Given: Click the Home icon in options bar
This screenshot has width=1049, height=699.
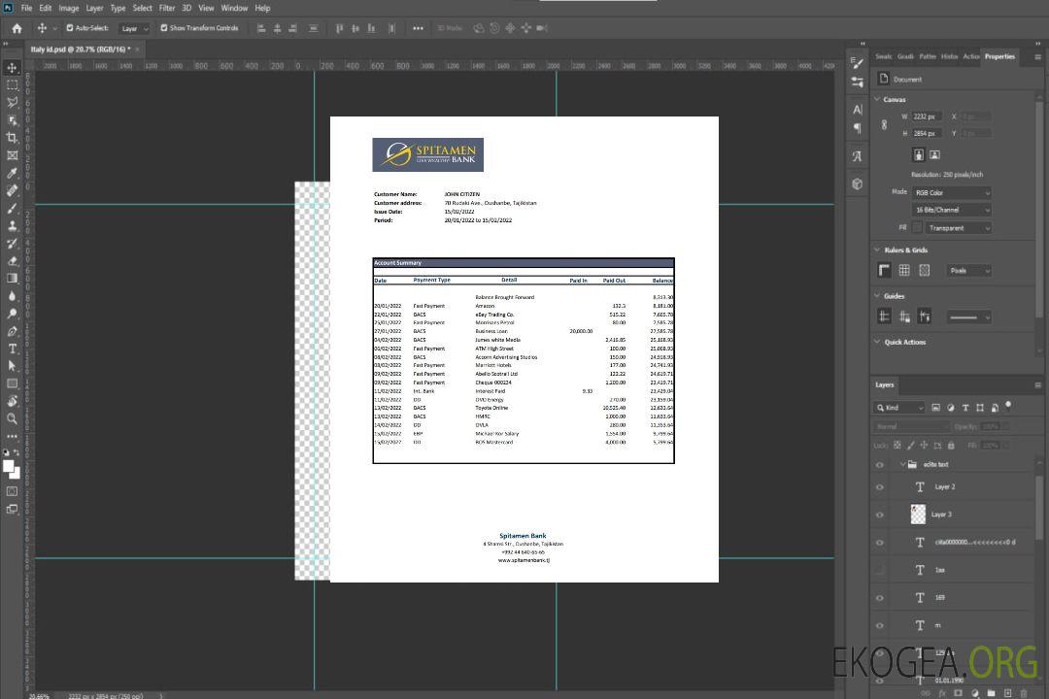Looking at the screenshot, I should [x=17, y=28].
